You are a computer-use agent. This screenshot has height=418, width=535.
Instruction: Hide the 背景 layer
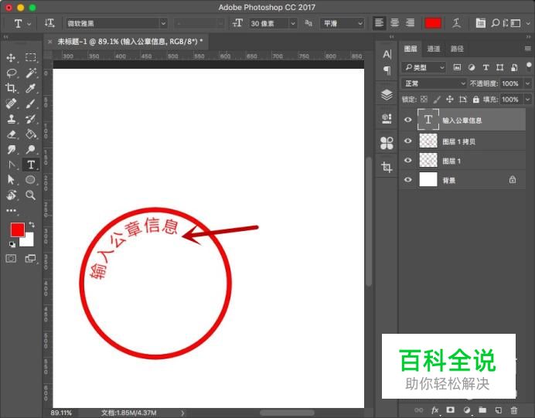pos(407,180)
